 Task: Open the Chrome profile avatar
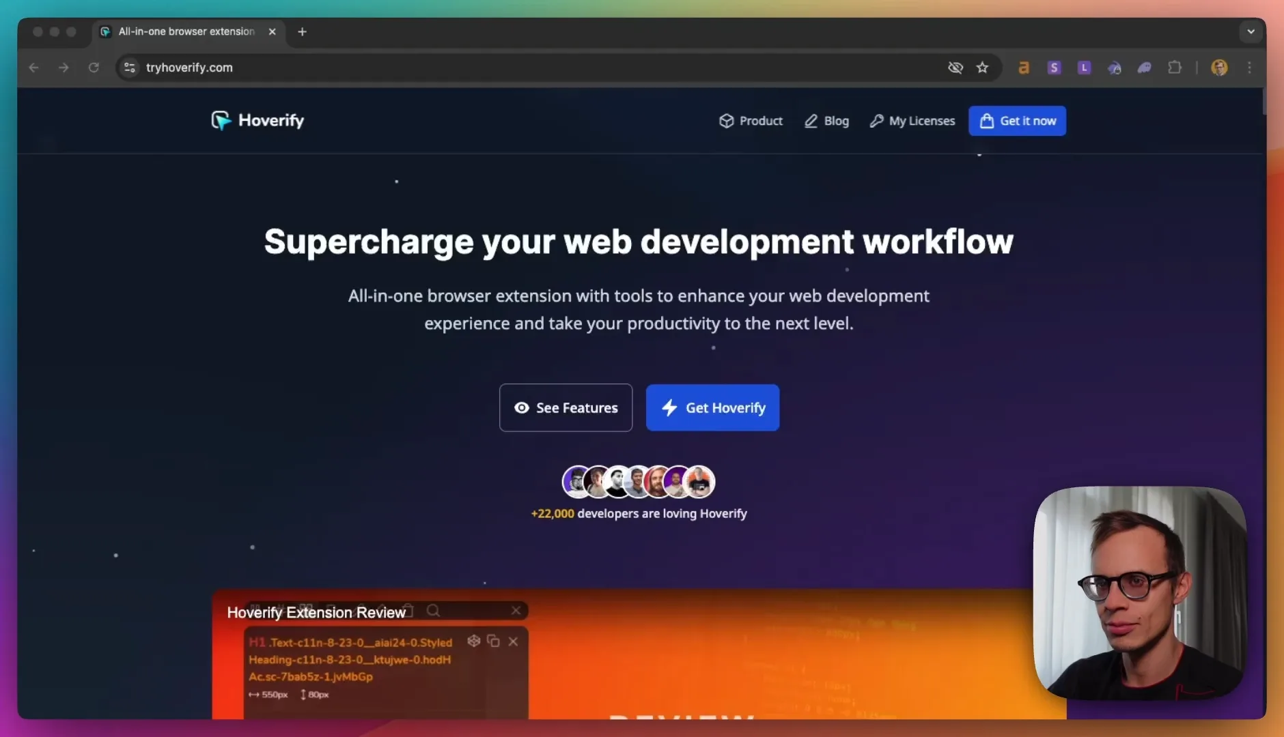tap(1219, 68)
